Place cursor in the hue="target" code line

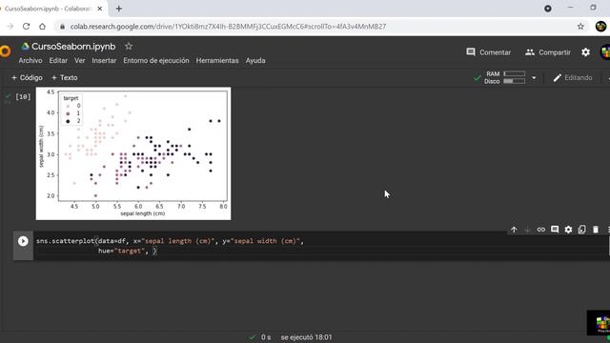coord(127,251)
